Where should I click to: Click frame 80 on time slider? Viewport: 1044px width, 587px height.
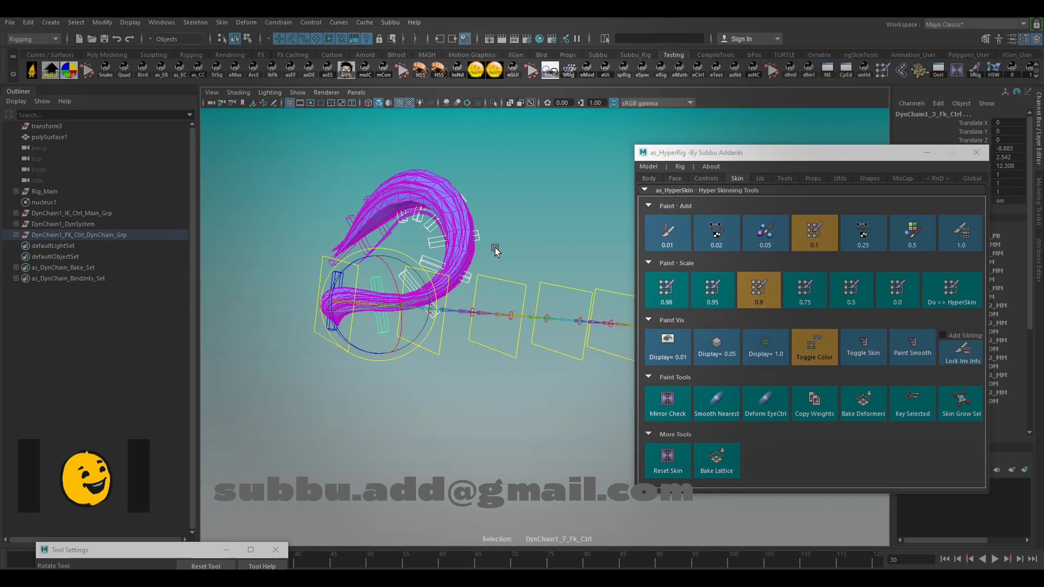(587, 559)
